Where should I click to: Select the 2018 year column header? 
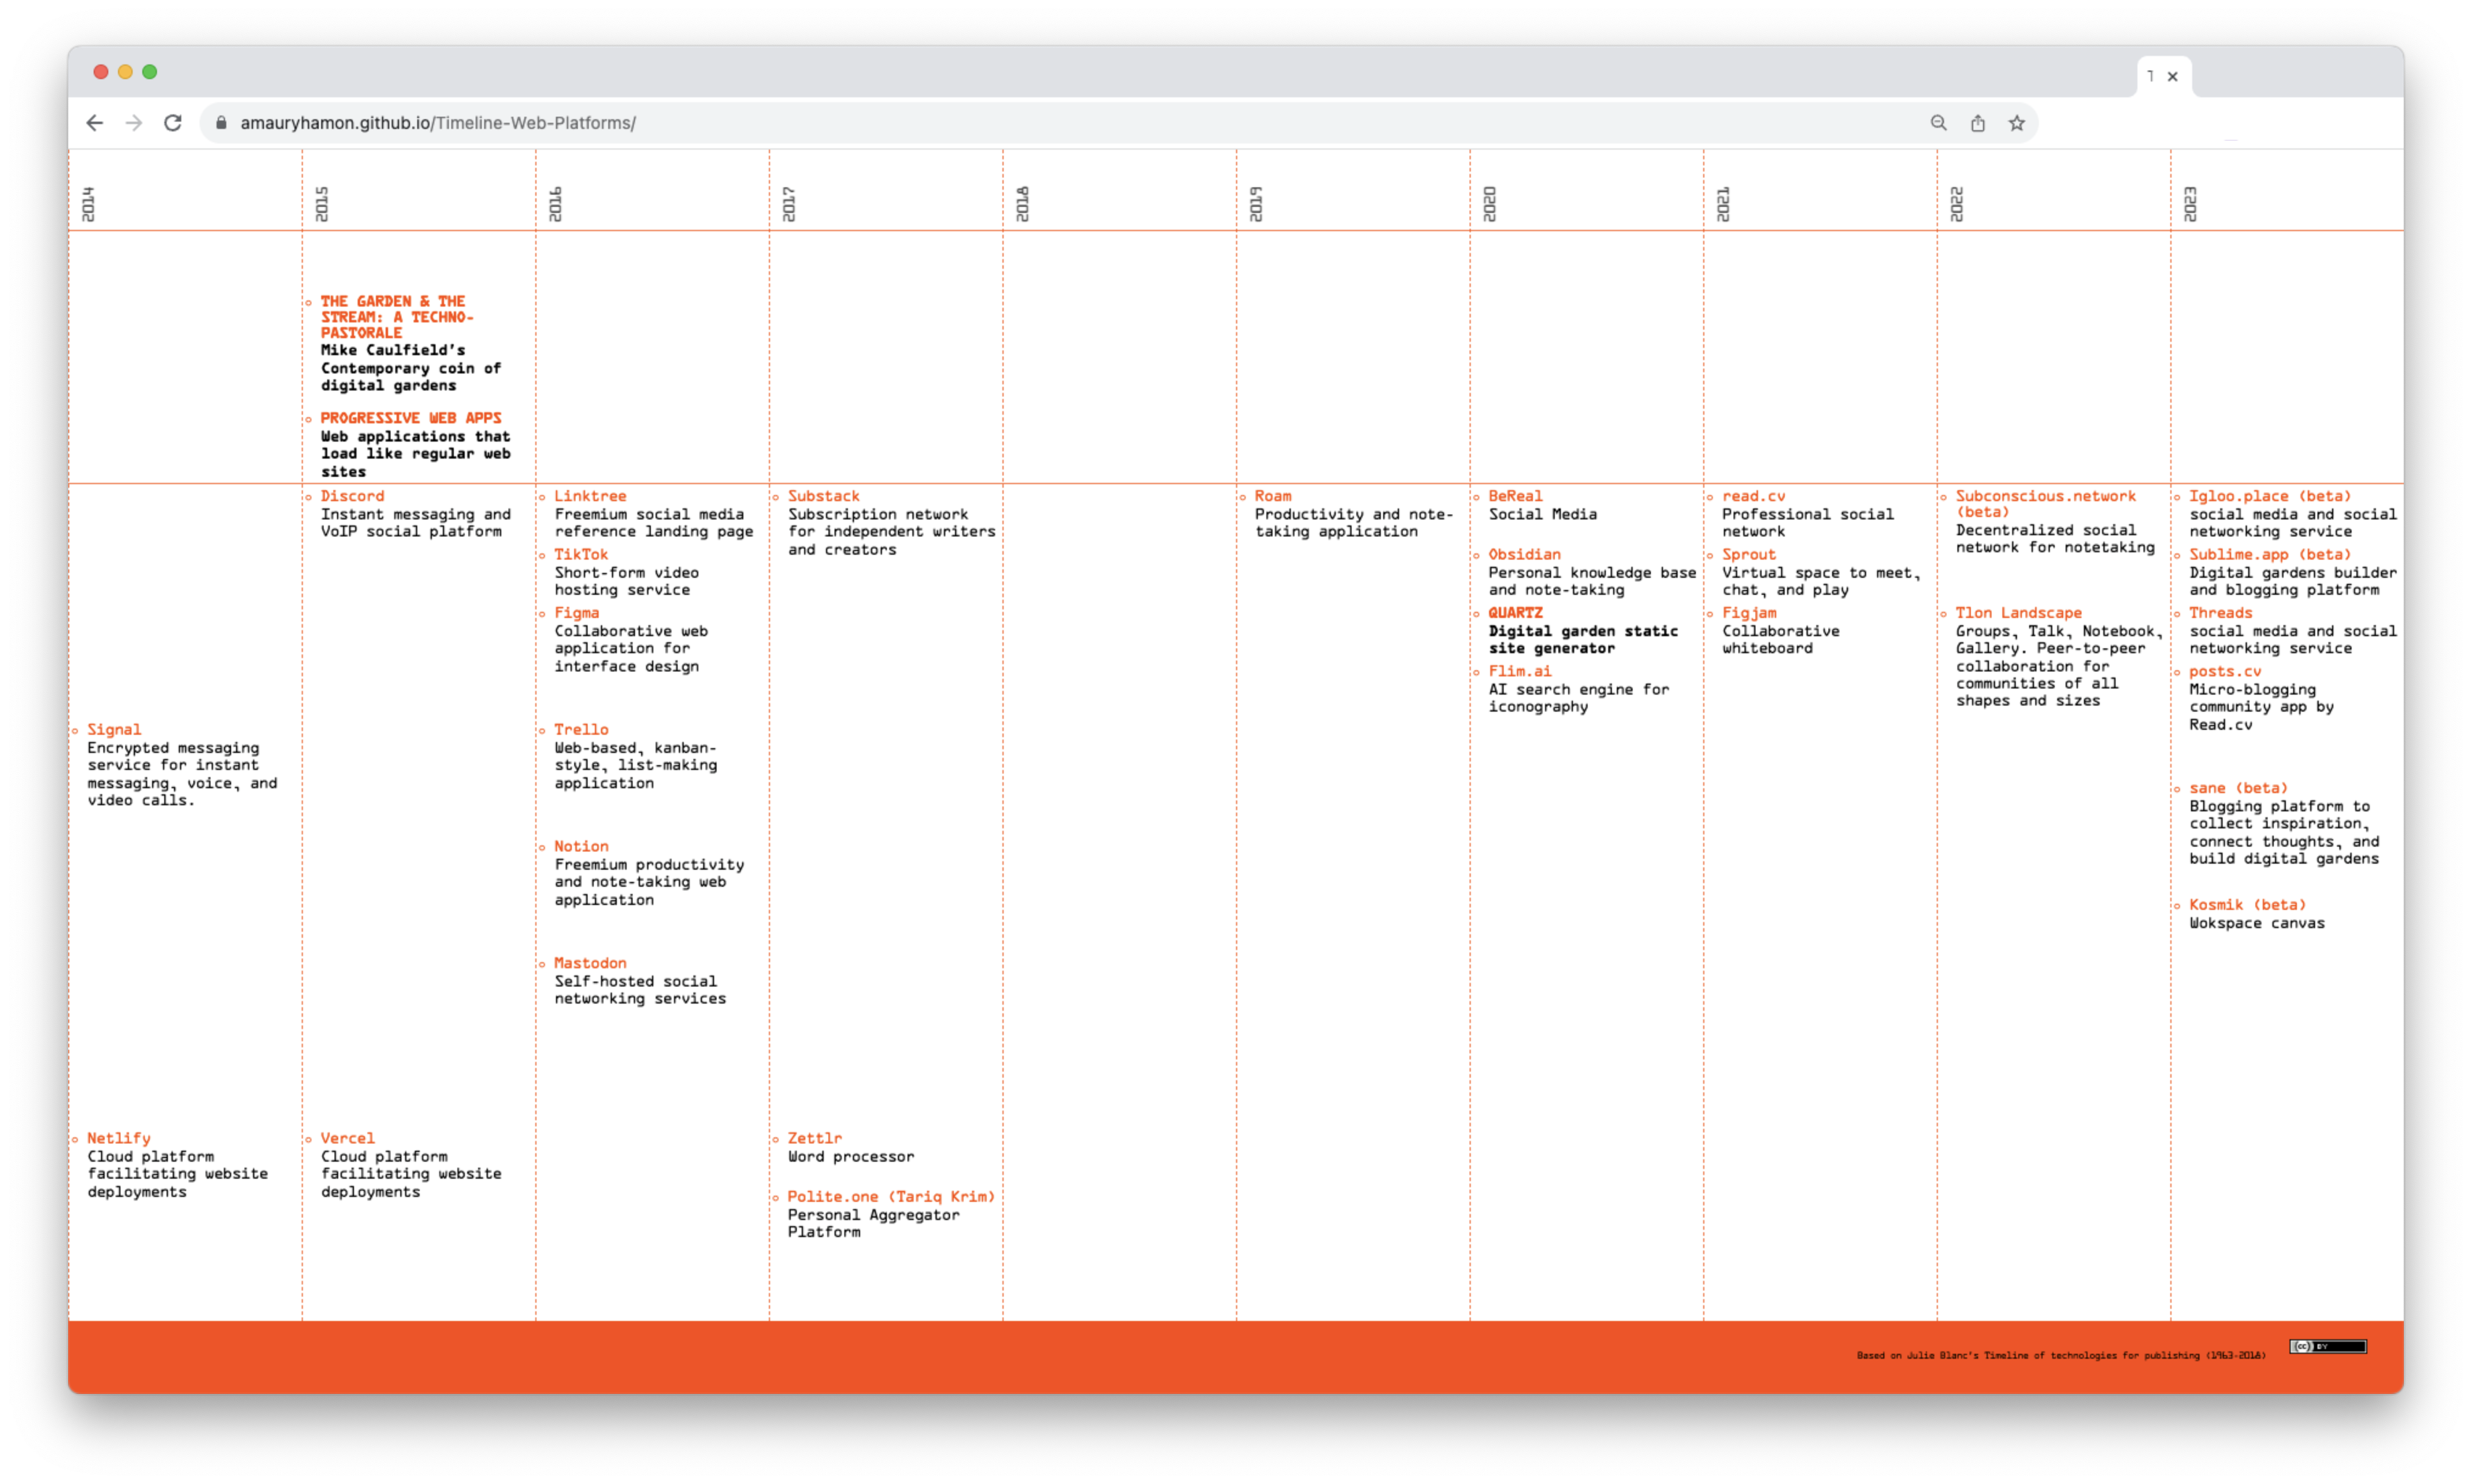click(x=1022, y=203)
